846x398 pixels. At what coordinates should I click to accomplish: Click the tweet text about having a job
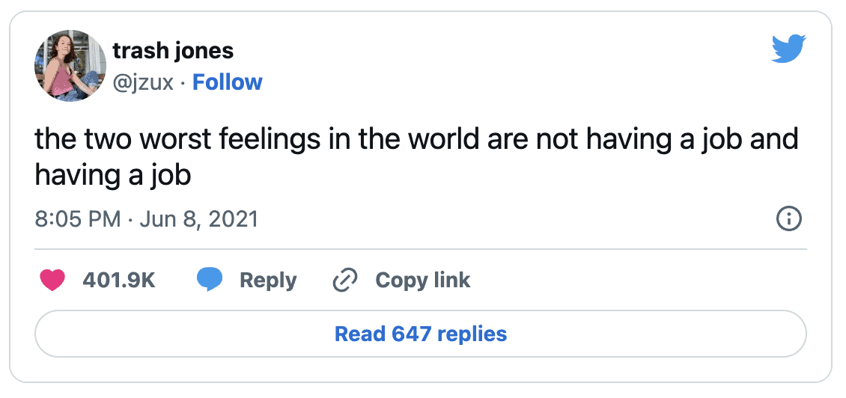click(416, 157)
